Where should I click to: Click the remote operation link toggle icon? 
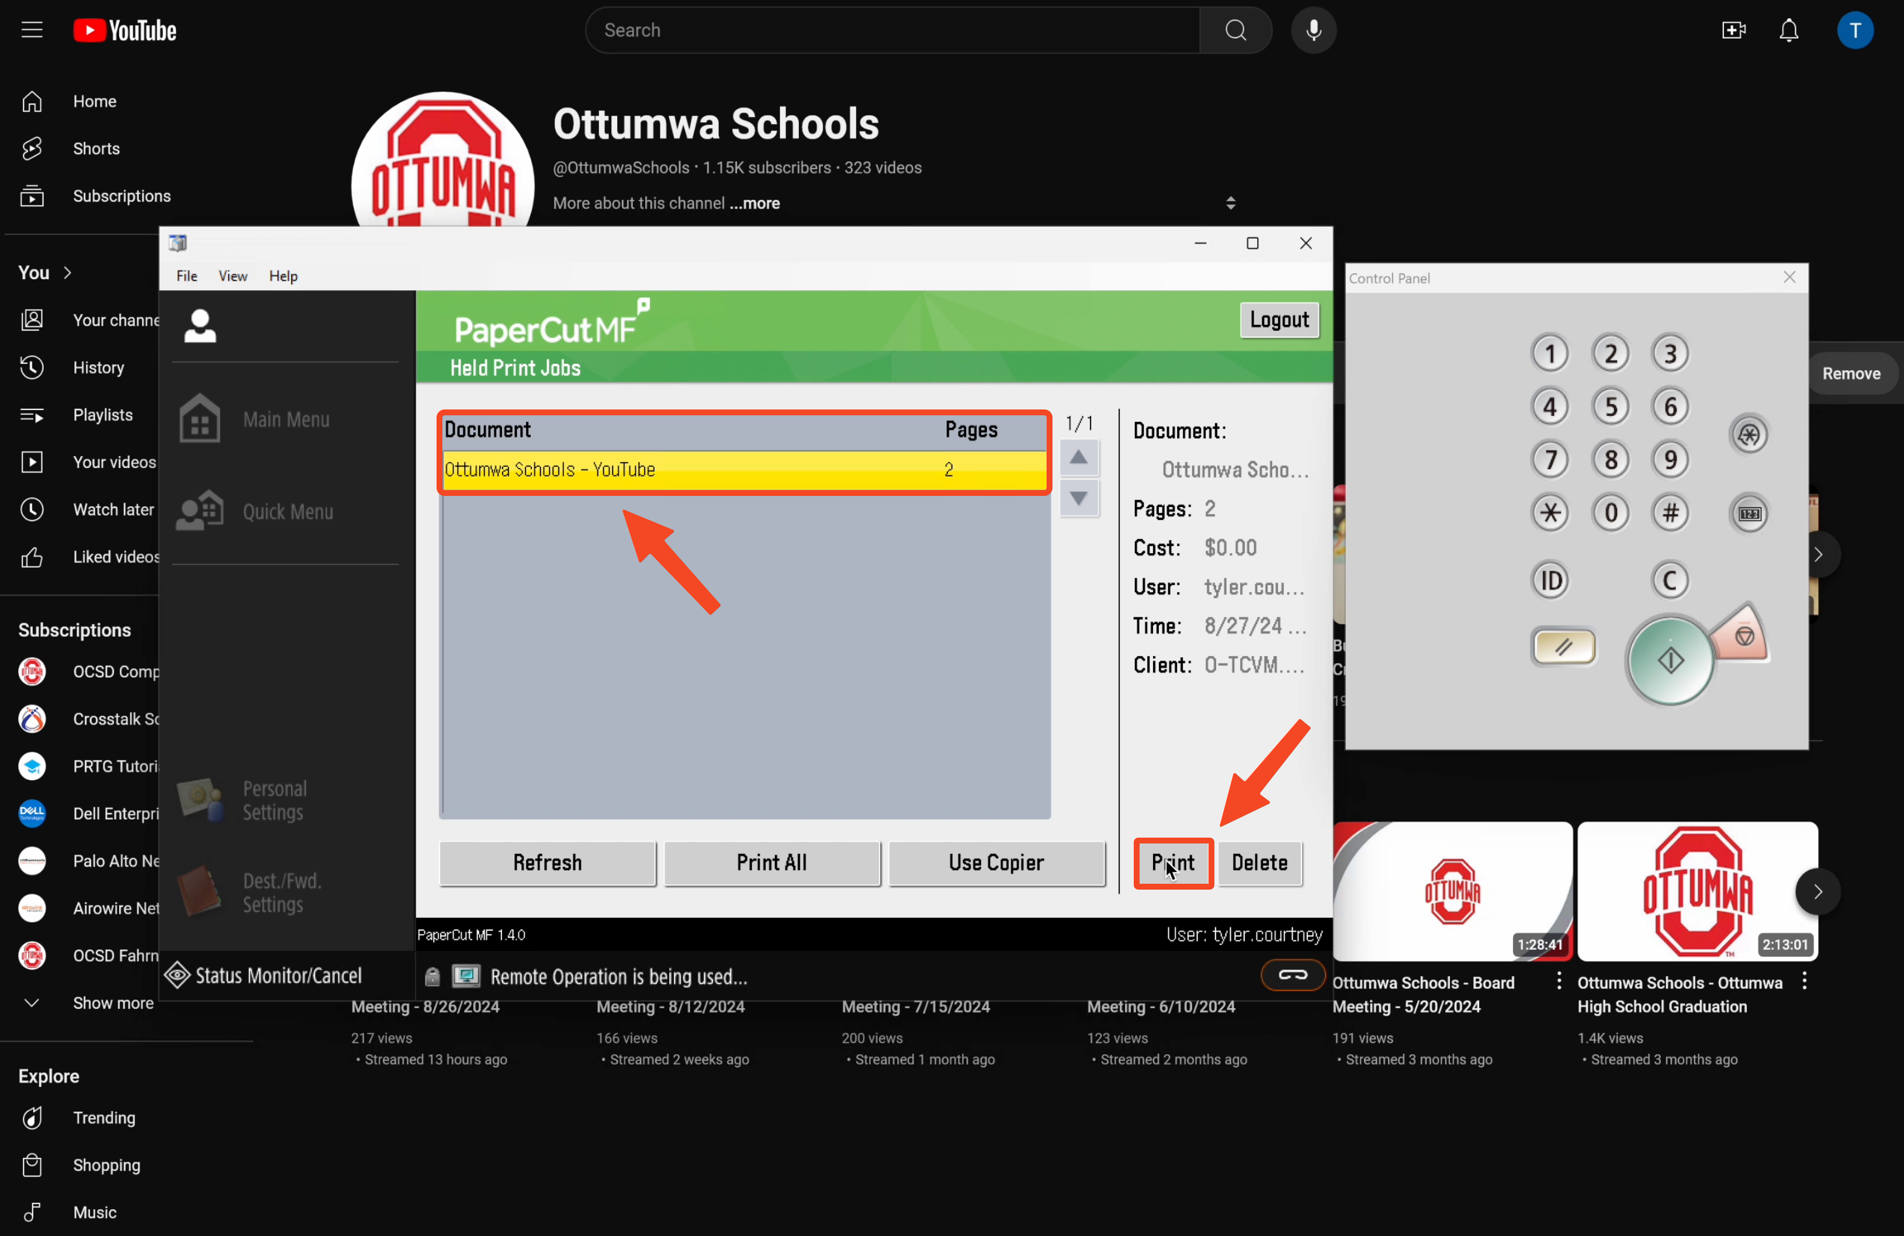(1292, 974)
